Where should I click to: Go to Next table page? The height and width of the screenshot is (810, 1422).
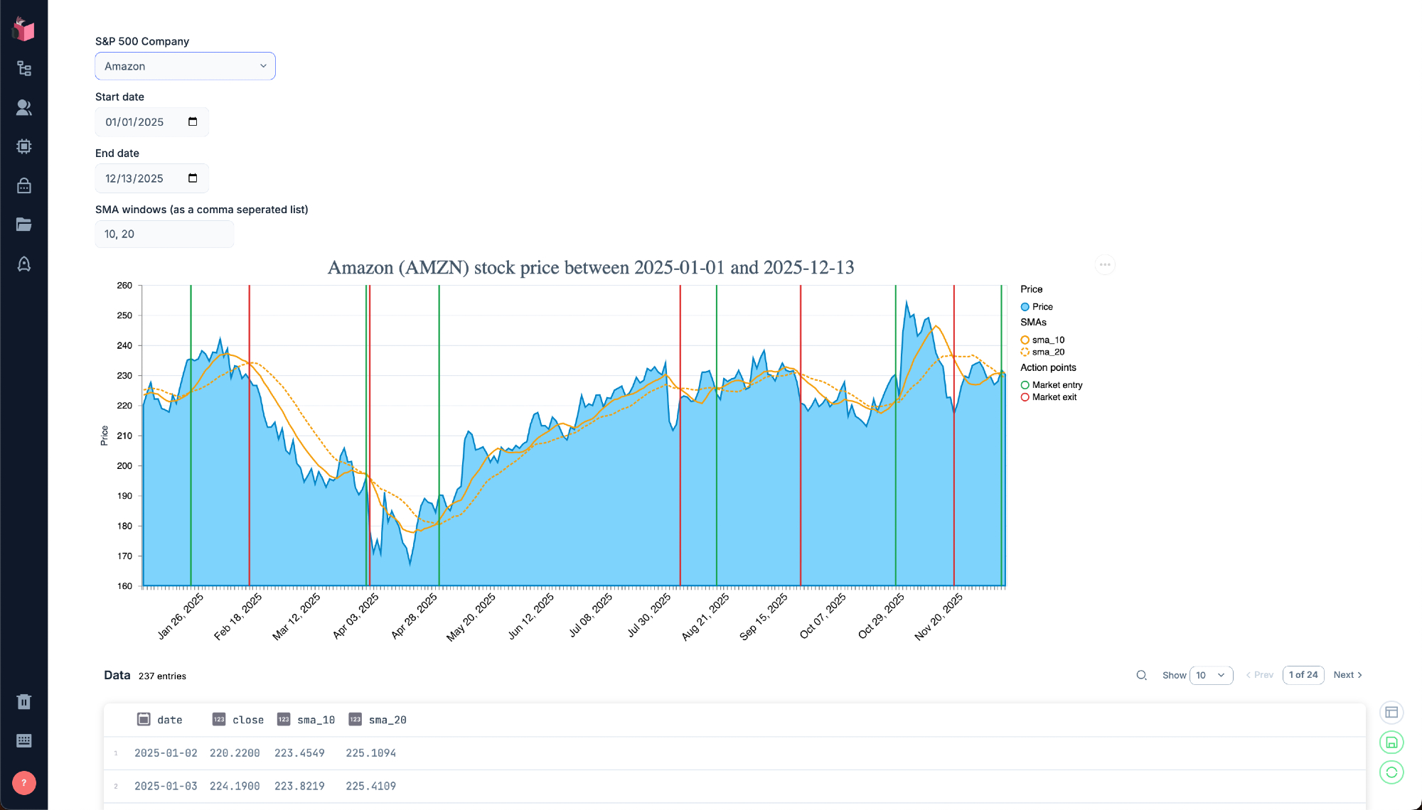coord(1347,675)
